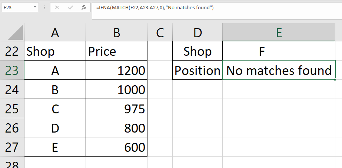Click the cell with price 975

click(x=116, y=109)
